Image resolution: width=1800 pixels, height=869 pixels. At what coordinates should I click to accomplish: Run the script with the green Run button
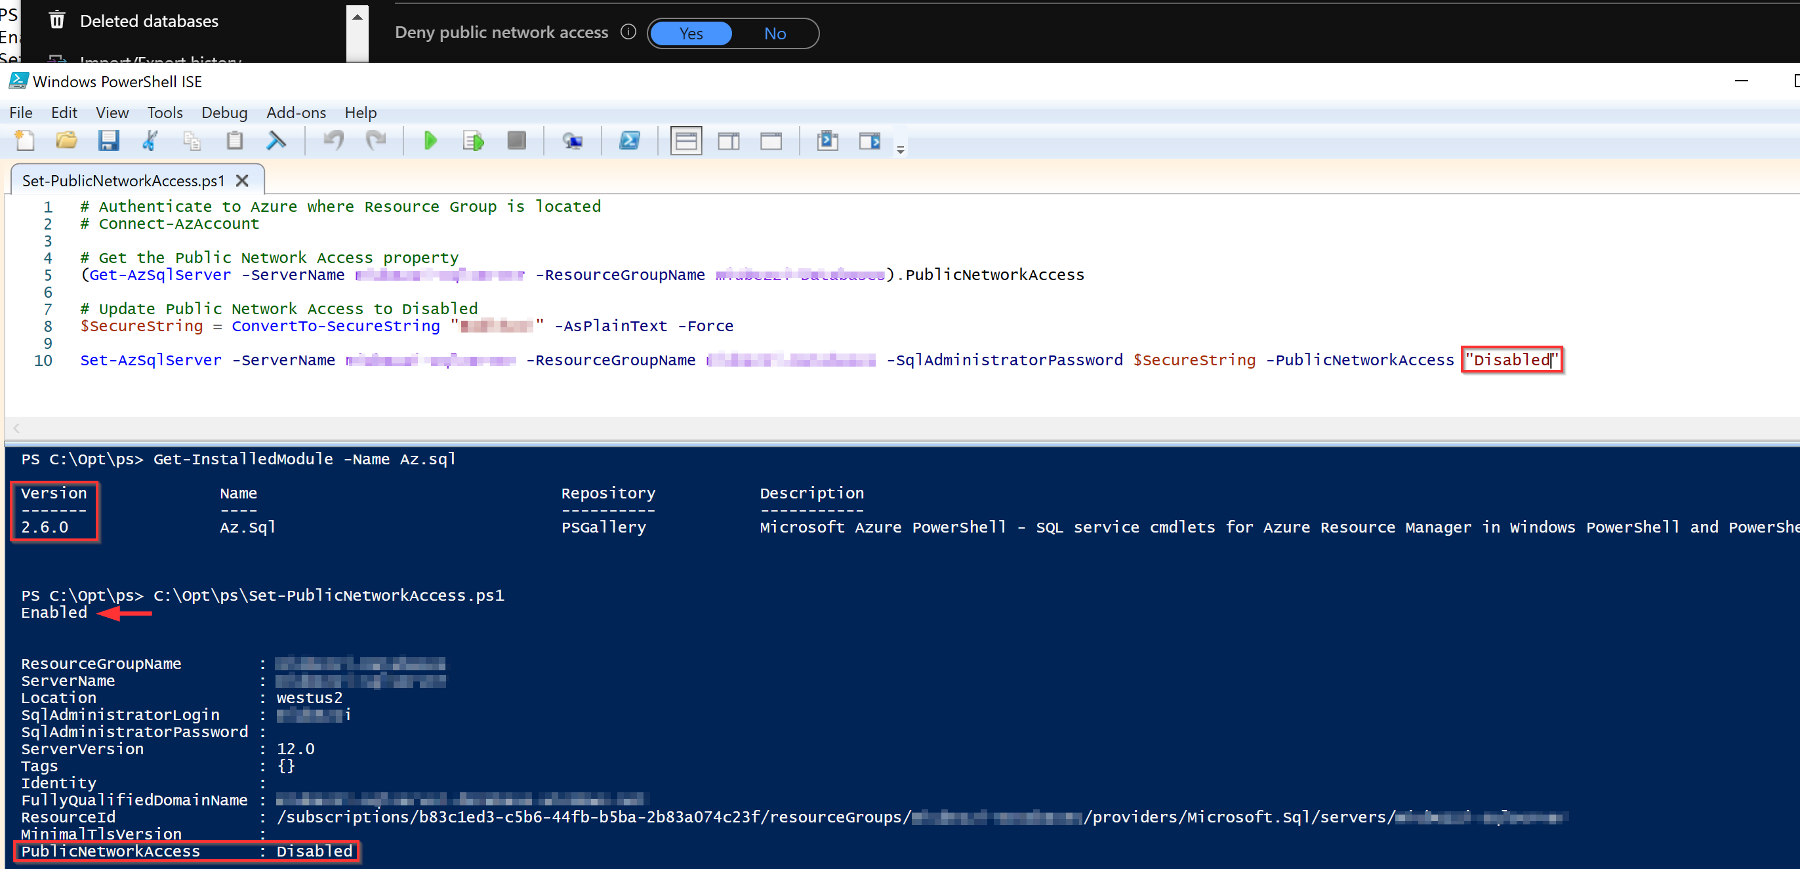(431, 140)
